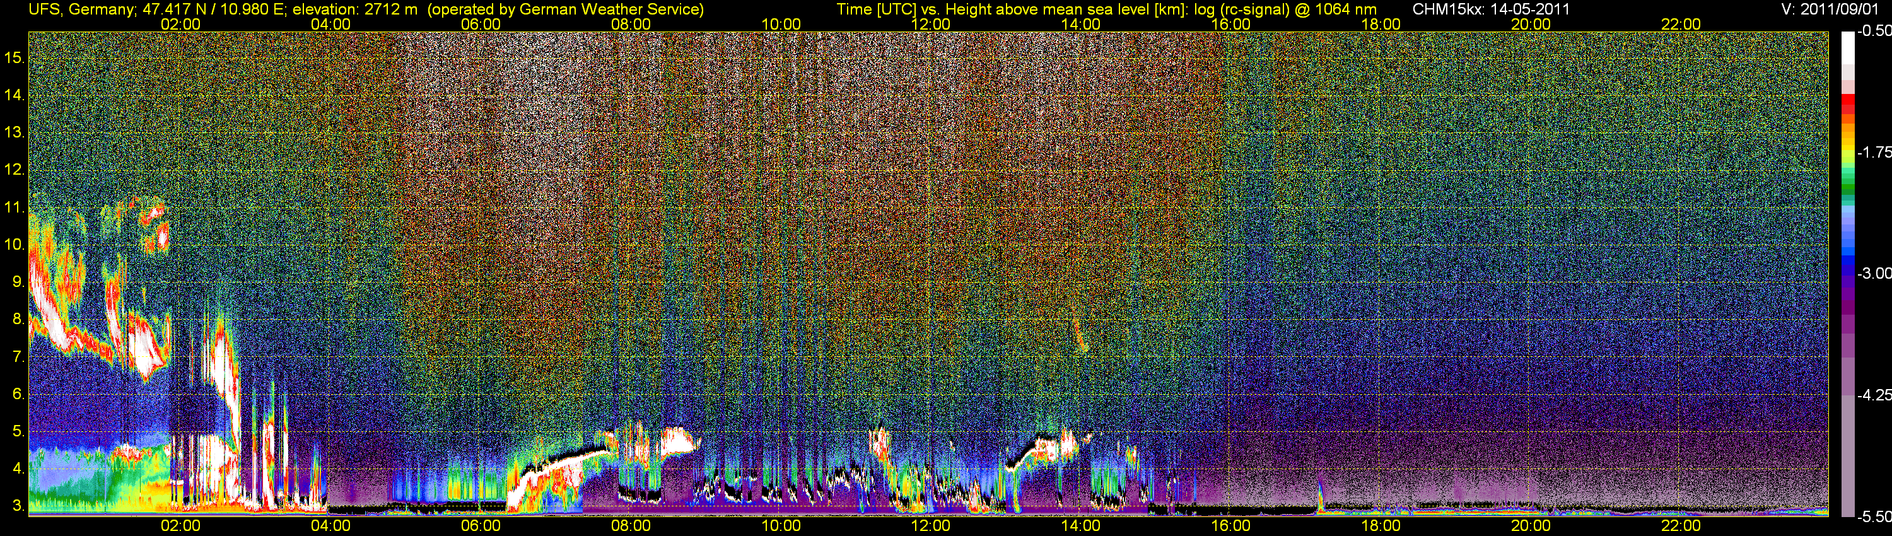Click the 02:00 label on top time axis

point(180,24)
